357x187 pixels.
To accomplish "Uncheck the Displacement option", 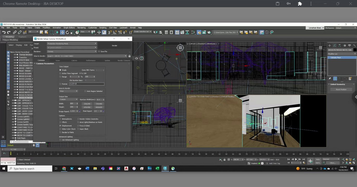I will [x=60, y=126].
